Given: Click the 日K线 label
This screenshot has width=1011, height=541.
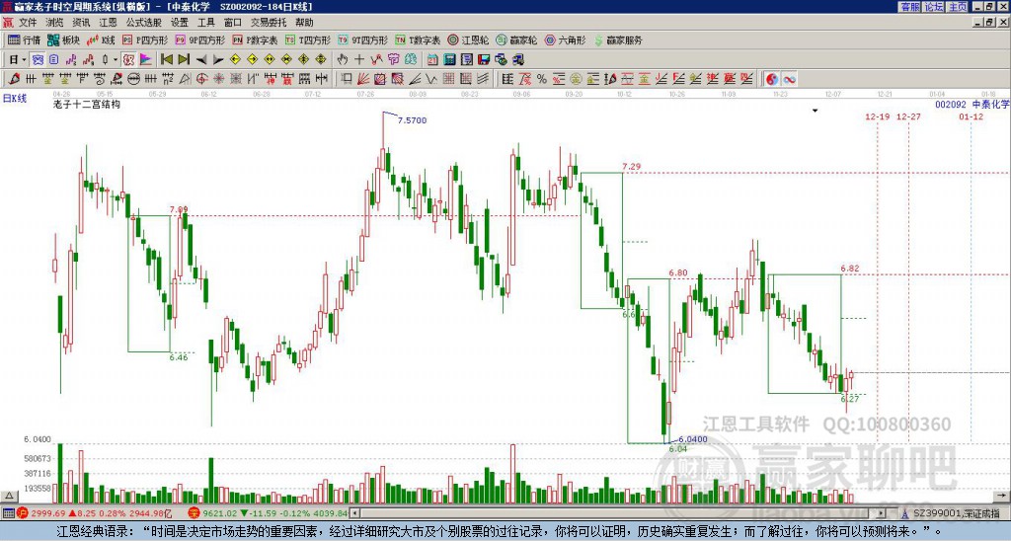Looking at the screenshot, I should tap(15, 99).
